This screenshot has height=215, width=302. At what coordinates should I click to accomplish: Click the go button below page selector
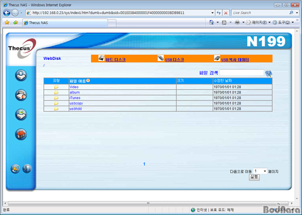(x=254, y=177)
